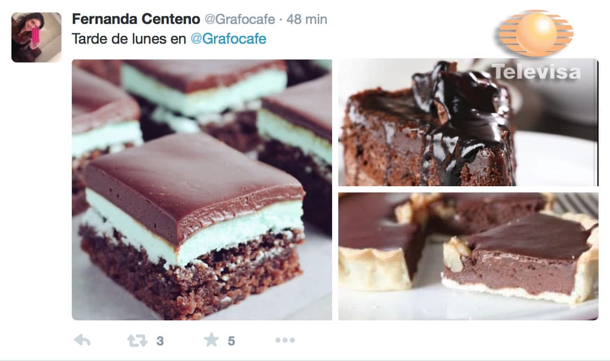Click the retweet count 3

(x=160, y=341)
